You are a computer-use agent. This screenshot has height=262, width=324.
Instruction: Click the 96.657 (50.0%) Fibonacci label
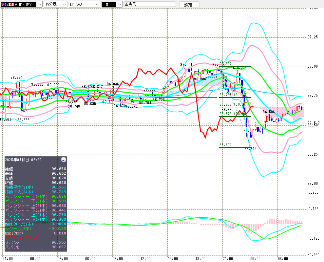coord(233,104)
